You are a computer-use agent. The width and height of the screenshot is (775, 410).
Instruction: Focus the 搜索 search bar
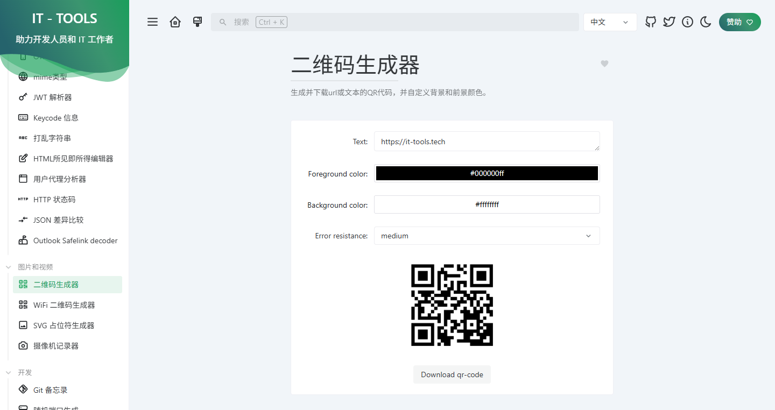tap(394, 22)
